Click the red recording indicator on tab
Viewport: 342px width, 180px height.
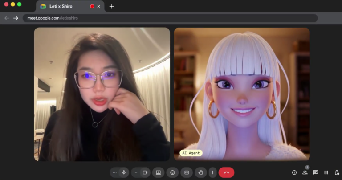tap(92, 6)
